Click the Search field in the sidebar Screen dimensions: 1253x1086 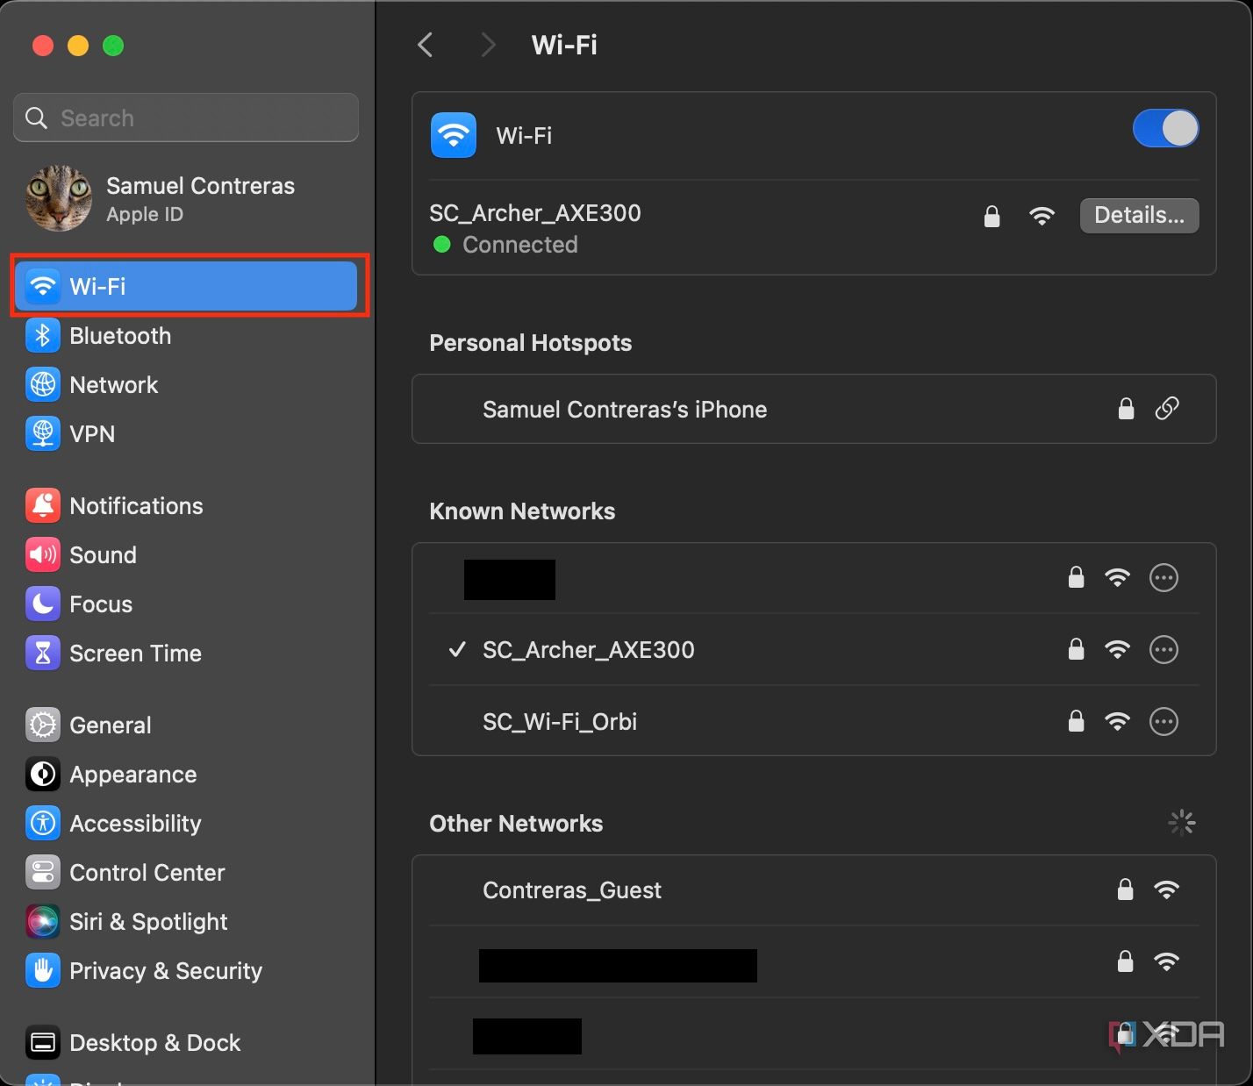pyautogui.click(x=185, y=117)
